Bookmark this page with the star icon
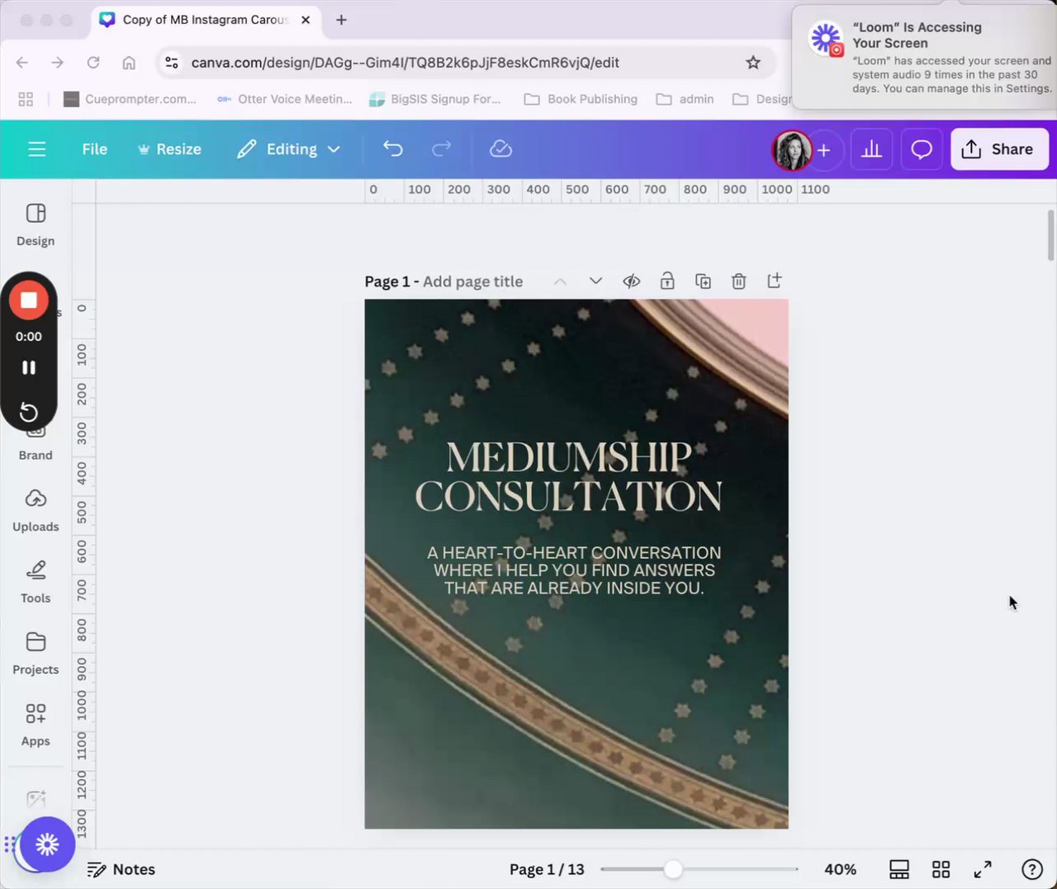Screen dimensions: 1057x889 pyautogui.click(x=753, y=63)
